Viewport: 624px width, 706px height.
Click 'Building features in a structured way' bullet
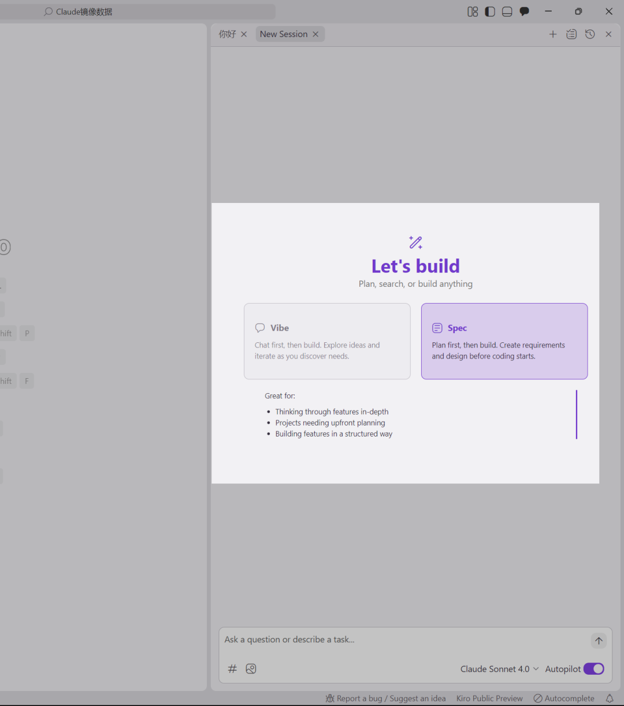coord(333,434)
